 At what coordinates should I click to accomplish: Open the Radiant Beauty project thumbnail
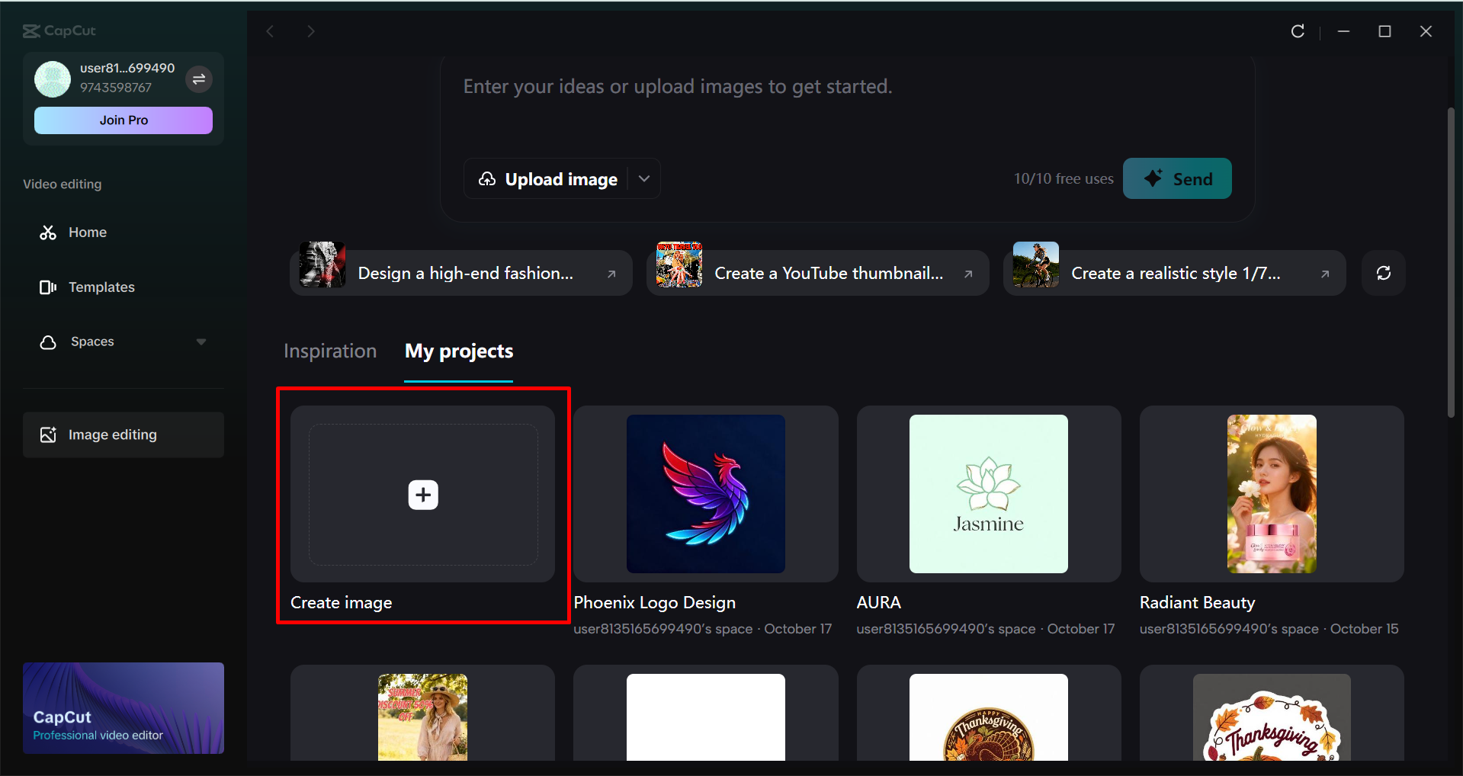click(1272, 494)
